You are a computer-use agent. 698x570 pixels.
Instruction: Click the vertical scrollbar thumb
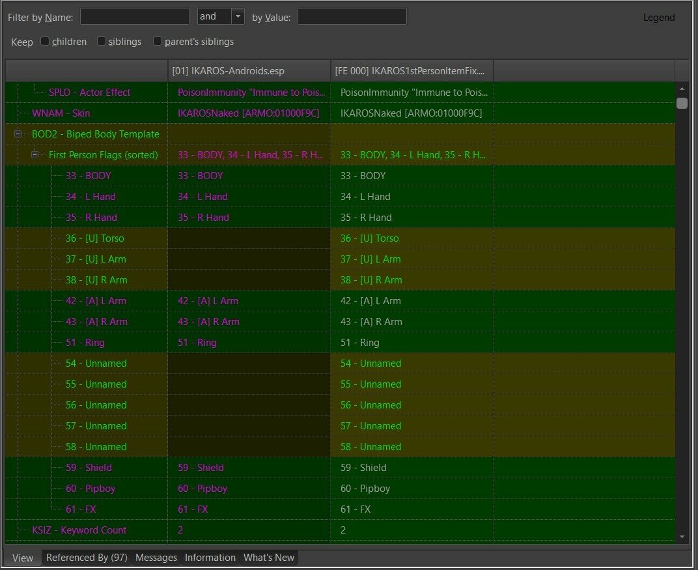(682, 103)
